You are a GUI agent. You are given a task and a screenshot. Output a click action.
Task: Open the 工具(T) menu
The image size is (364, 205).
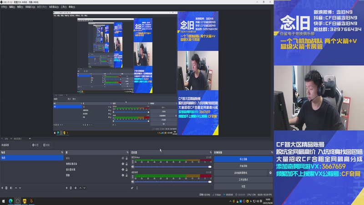(64, 7)
